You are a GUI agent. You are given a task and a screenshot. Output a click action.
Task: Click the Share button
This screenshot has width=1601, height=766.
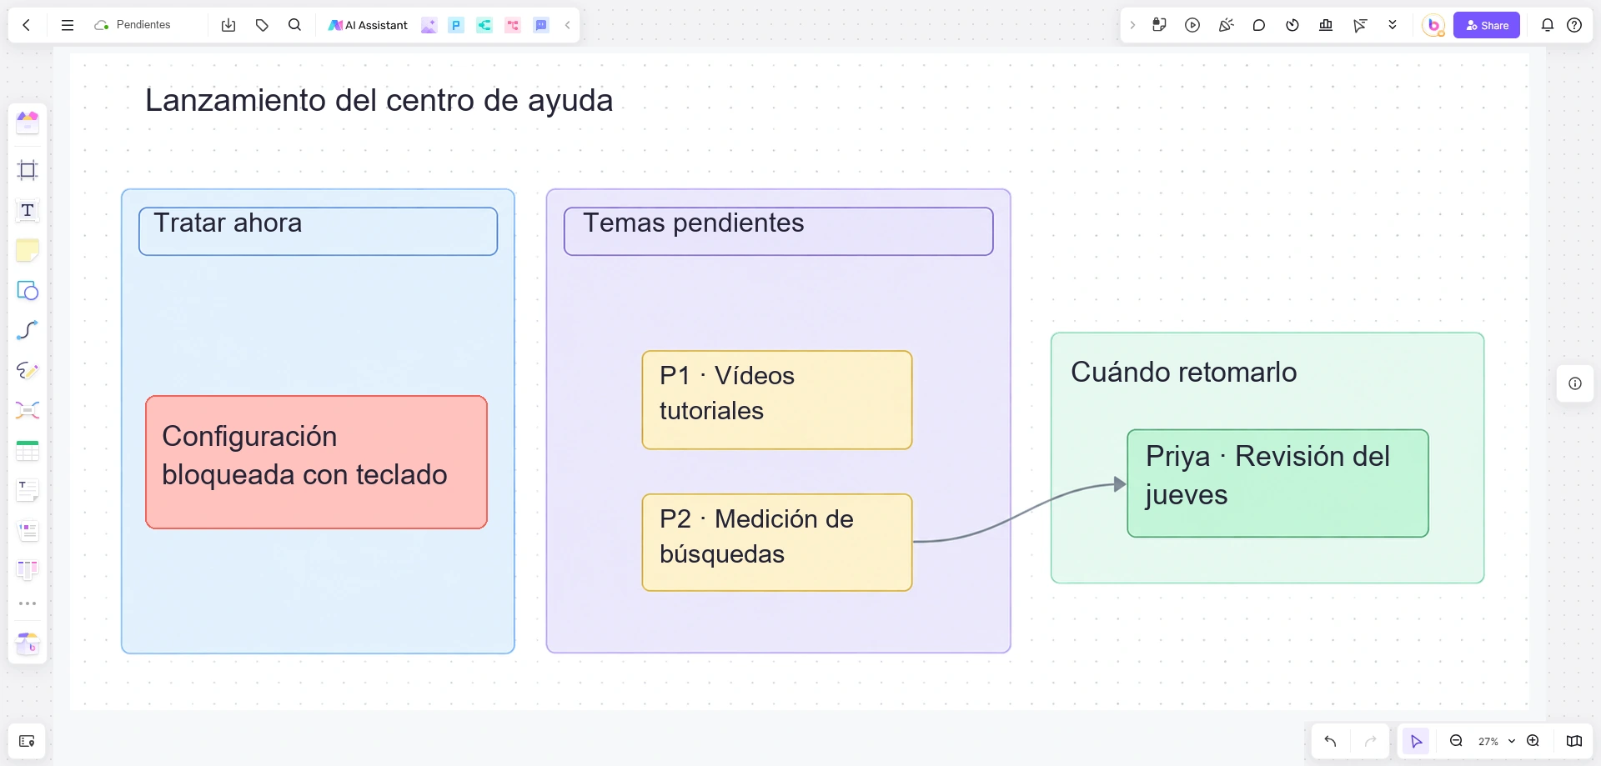tap(1487, 25)
